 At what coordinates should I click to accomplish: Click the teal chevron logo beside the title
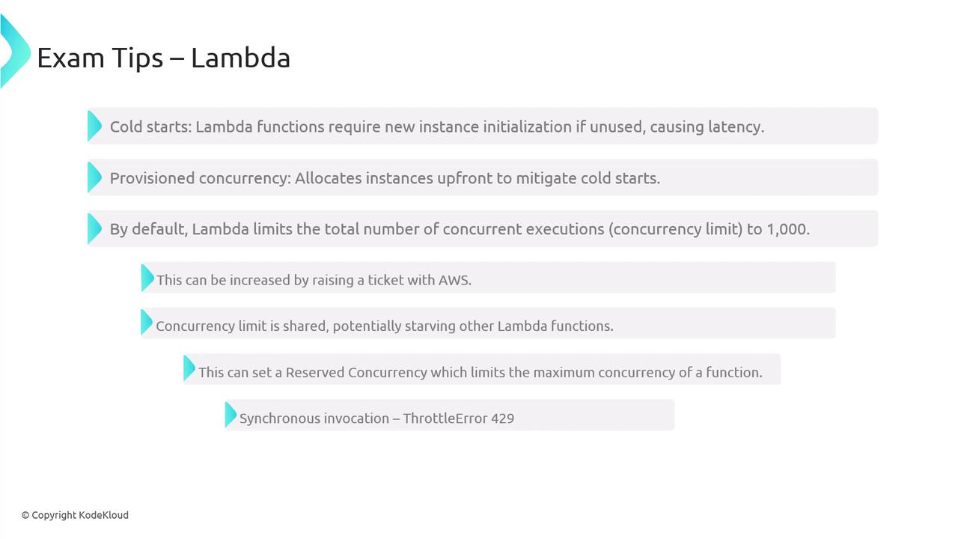pyautogui.click(x=15, y=52)
